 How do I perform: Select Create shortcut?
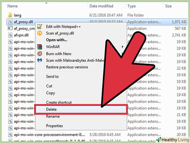pyautogui.click(x=59, y=102)
